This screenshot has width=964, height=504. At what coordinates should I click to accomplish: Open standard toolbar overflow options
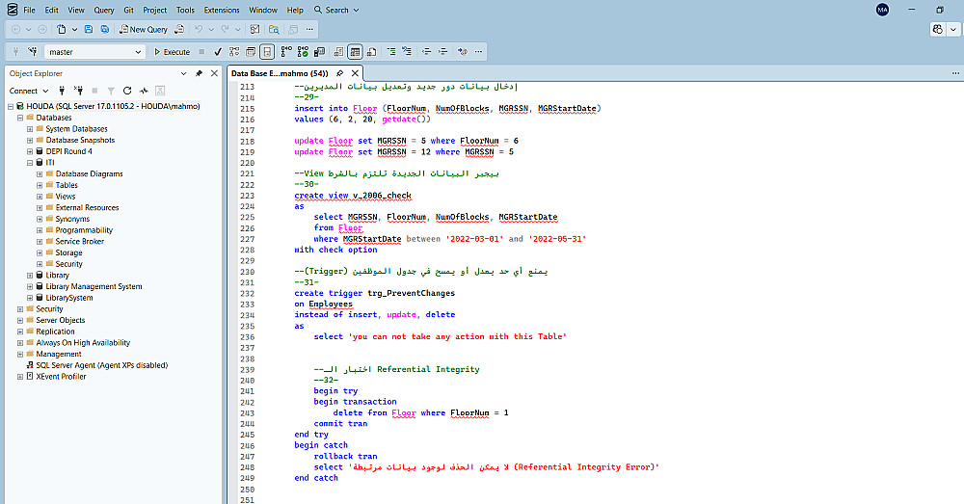[x=309, y=29]
